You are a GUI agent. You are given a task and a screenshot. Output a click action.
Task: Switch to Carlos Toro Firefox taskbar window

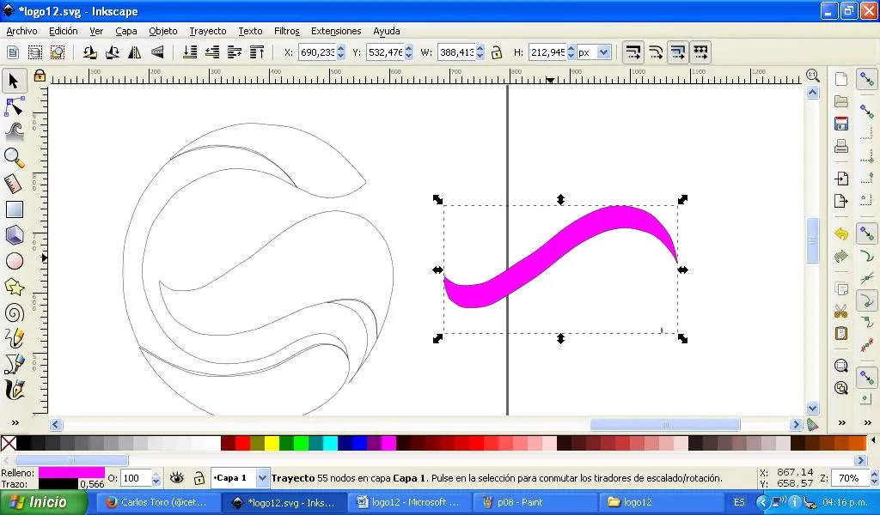pyautogui.click(x=157, y=502)
